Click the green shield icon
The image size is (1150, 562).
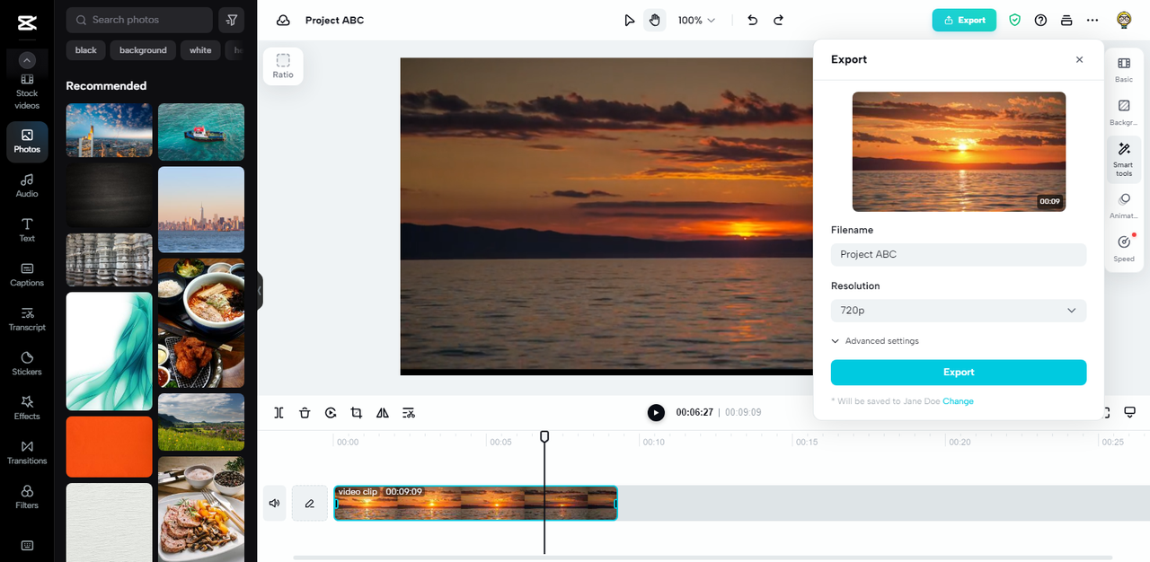pos(1015,20)
